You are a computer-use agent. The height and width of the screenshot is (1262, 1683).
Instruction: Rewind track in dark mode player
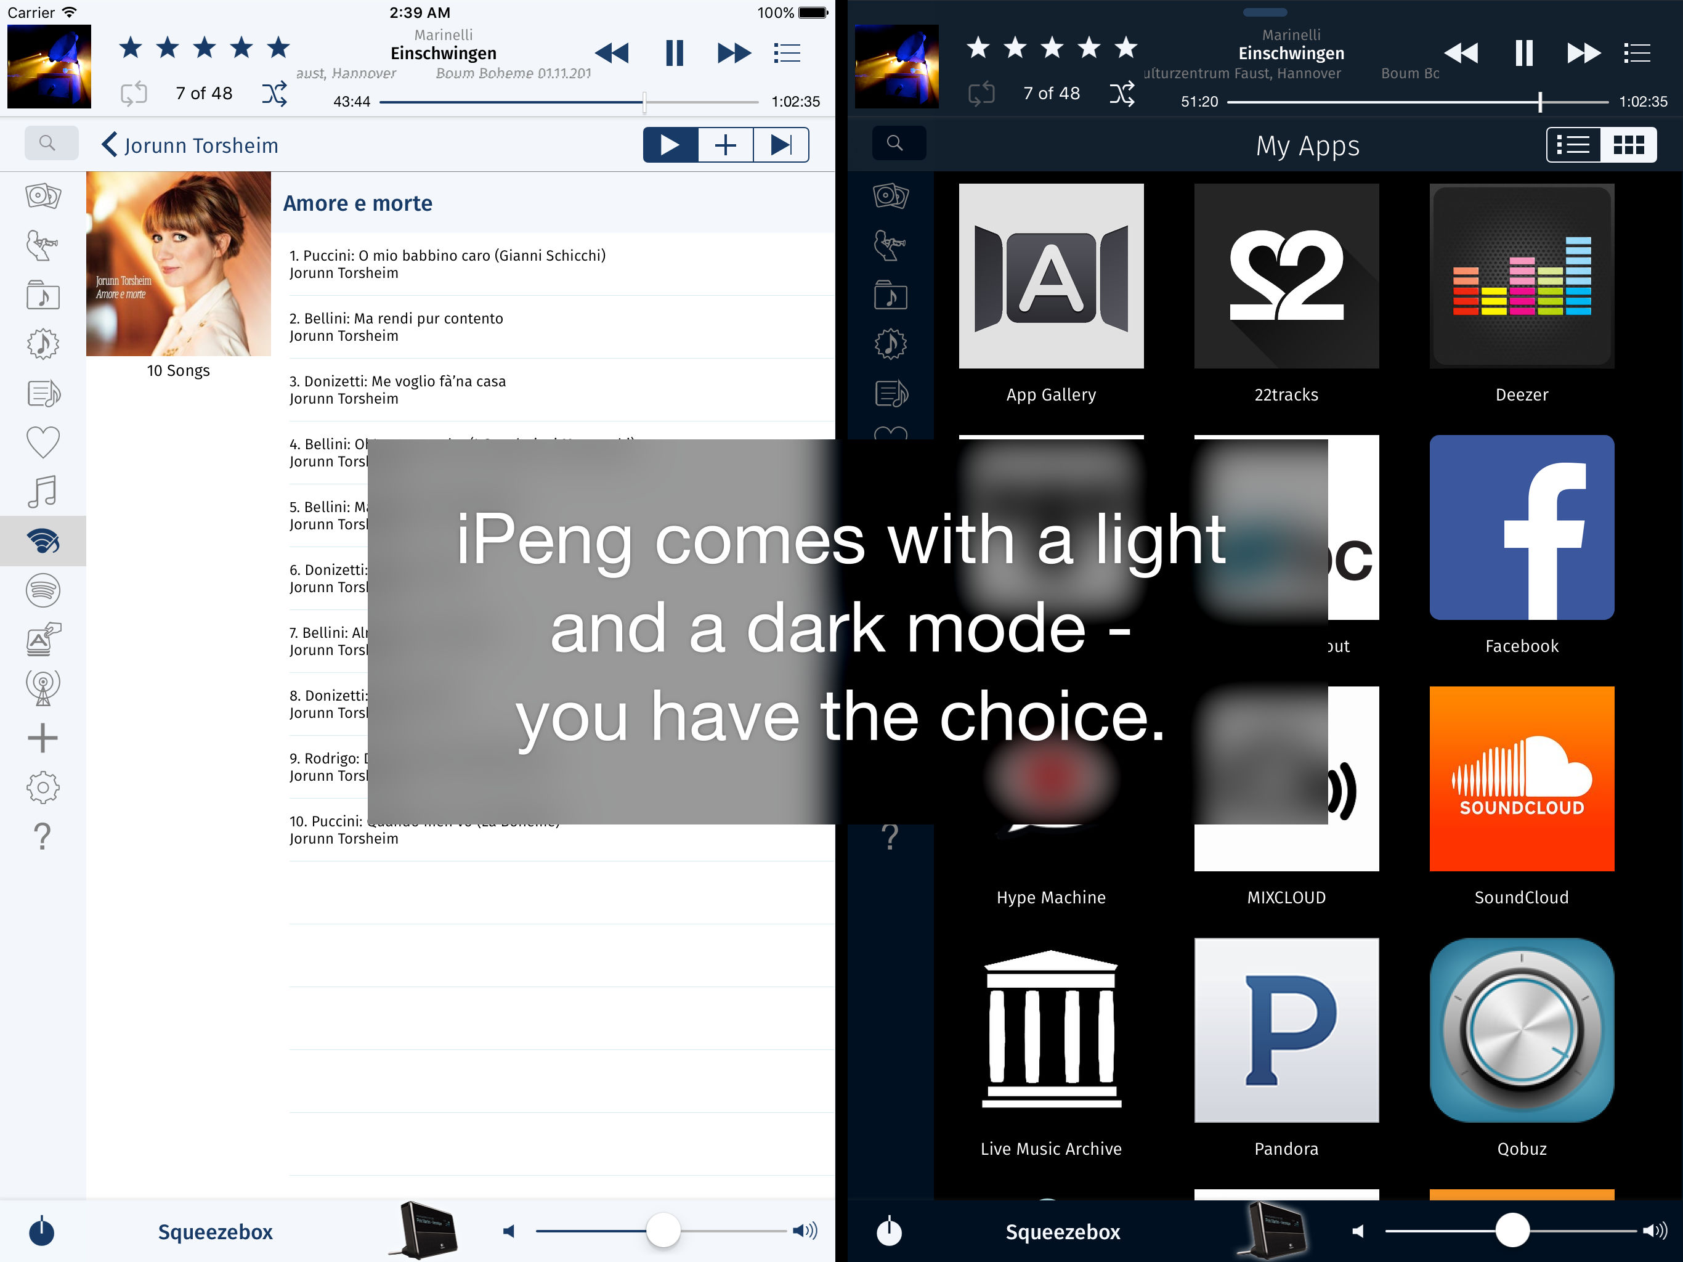(x=1461, y=53)
